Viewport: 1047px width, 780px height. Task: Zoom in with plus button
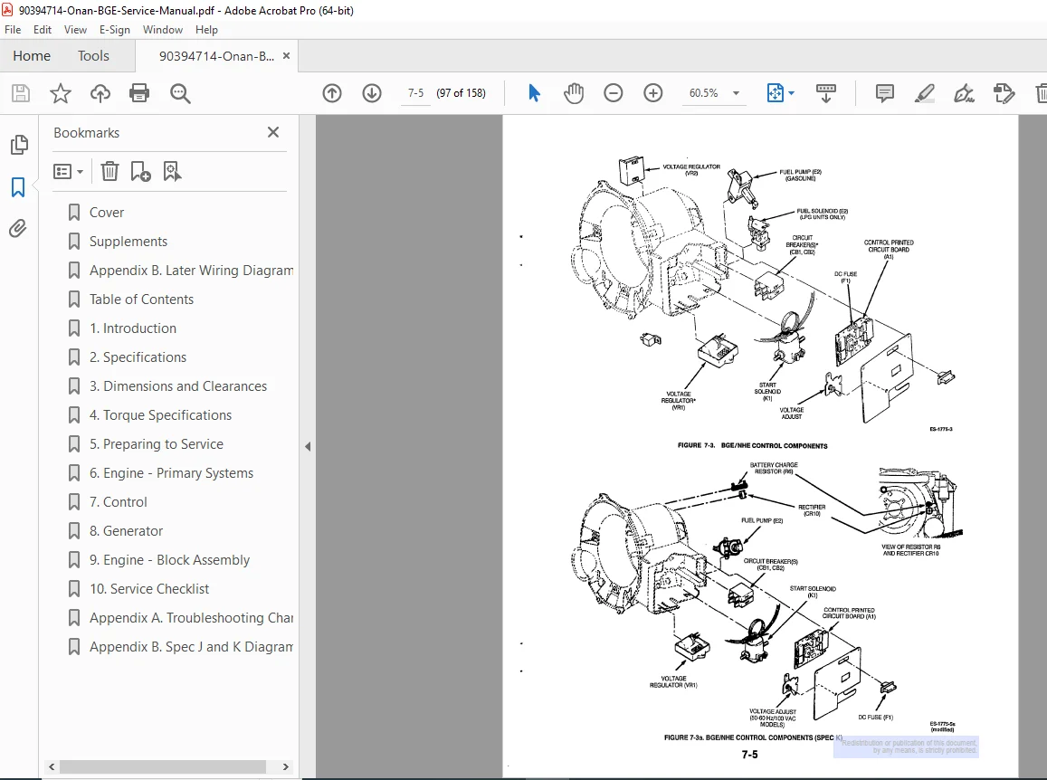click(653, 93)
